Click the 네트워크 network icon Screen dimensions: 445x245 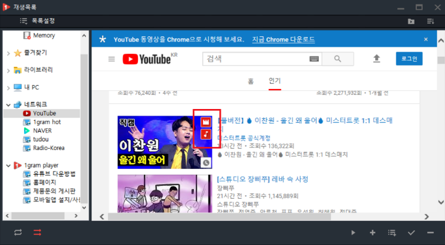(x=18, y=104)
